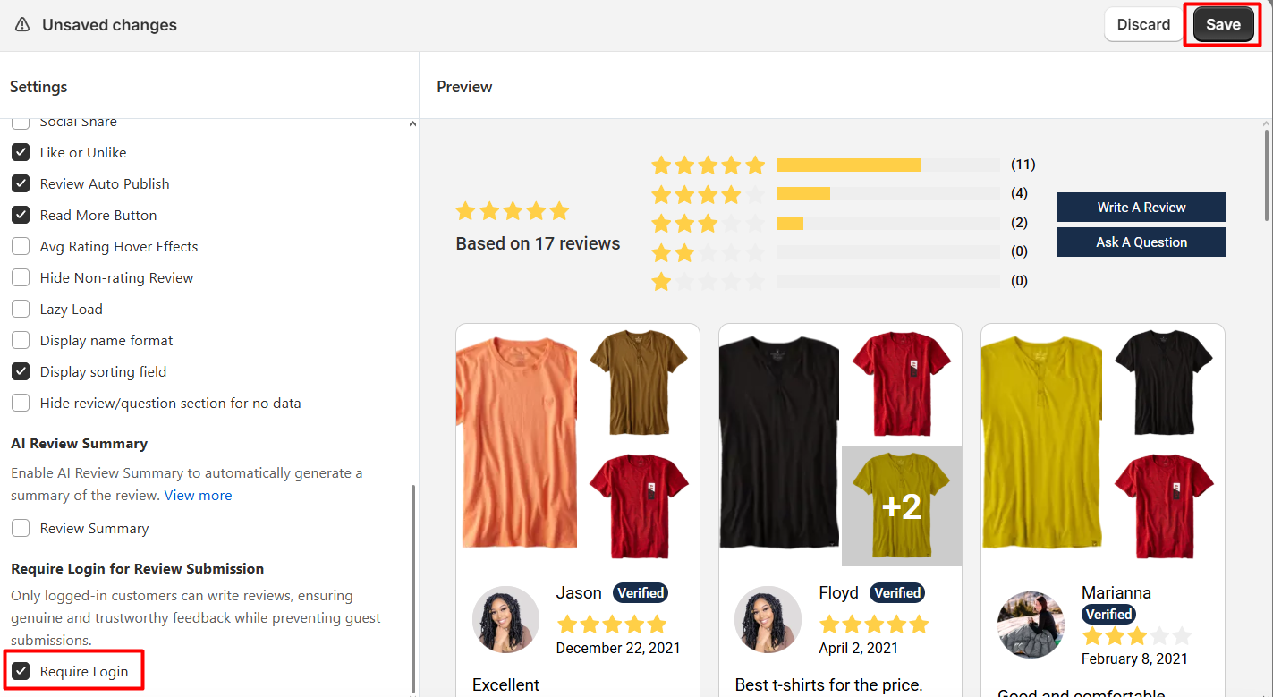The image size is (1273, 697).
Task: Click the Discard button
Action: tap(1143, 24)
